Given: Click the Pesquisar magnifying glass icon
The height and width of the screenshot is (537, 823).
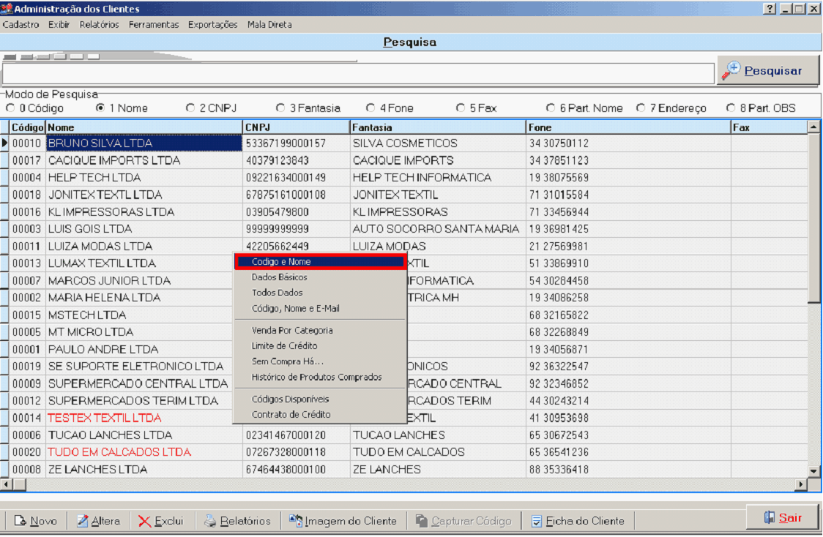Looking at the screenshot, I should (731, 71).
